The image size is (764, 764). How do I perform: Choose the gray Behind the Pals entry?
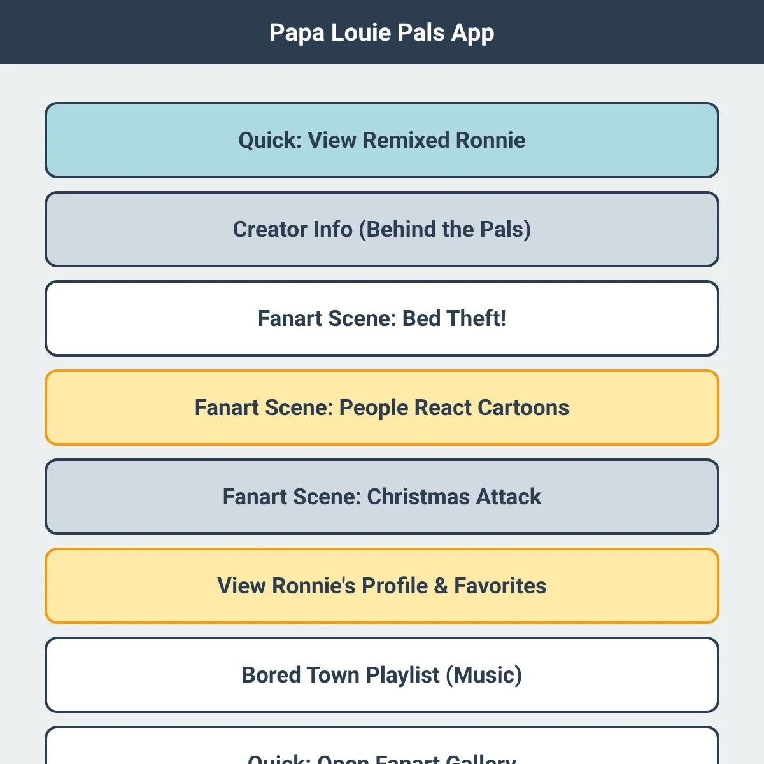pyautogui.click(x=382, y=229)
